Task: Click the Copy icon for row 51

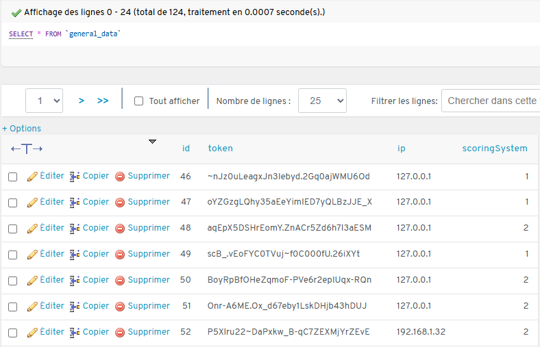Action: click(x=75, y=307)
